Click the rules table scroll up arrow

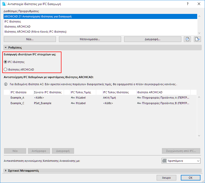click(199, 97)
